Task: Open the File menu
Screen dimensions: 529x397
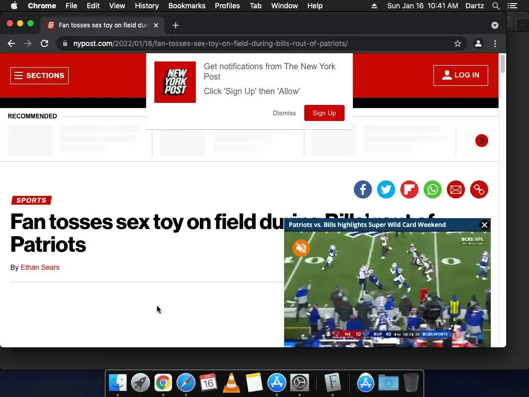Action: 71,6
